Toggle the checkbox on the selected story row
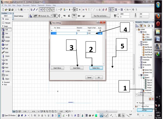Viewport: 163px width, 119px height. tap(100, 33)
